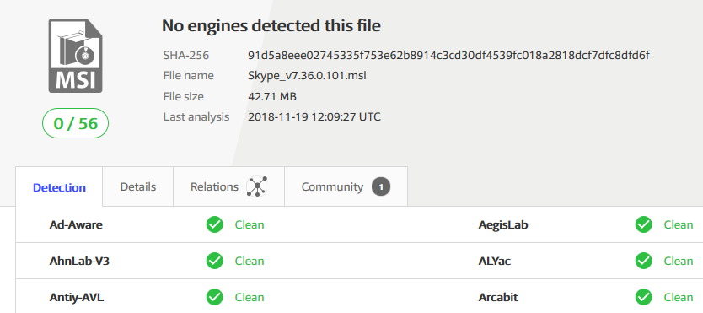
Task: Click the Antiy-AVL clean checkmark icon
Action: [x=215, y=297]
